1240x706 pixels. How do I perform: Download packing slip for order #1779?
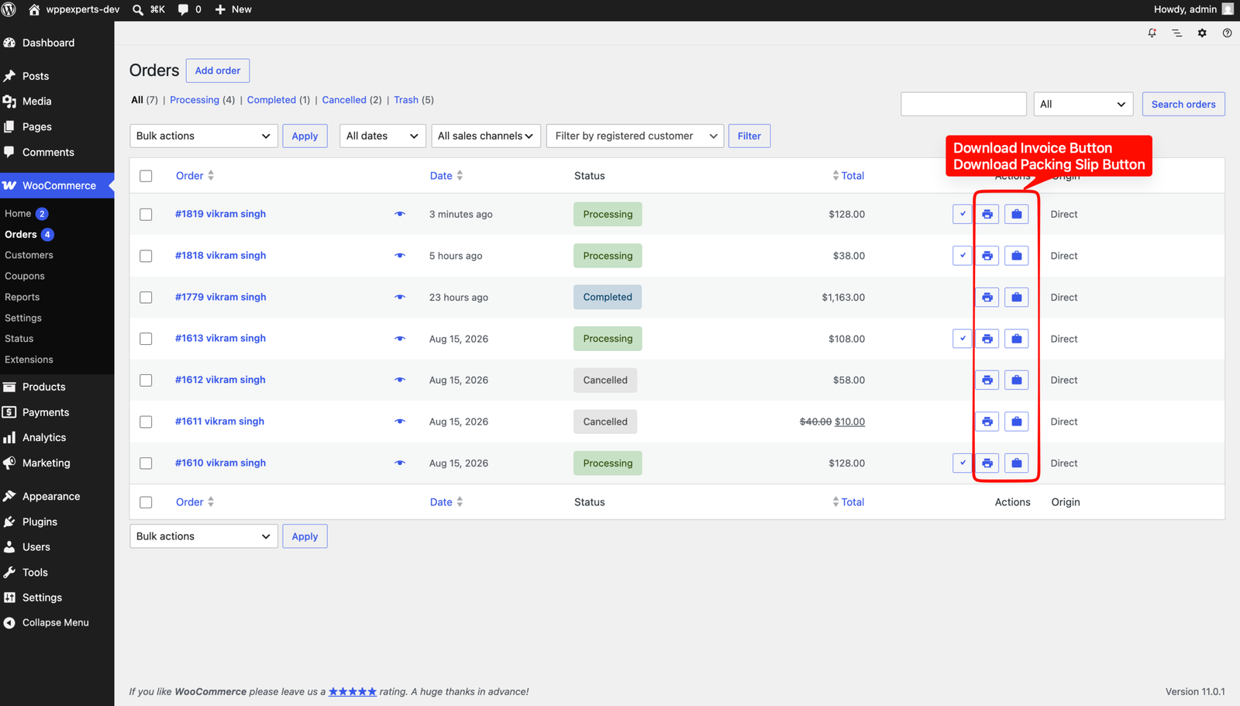point(1016,297)
